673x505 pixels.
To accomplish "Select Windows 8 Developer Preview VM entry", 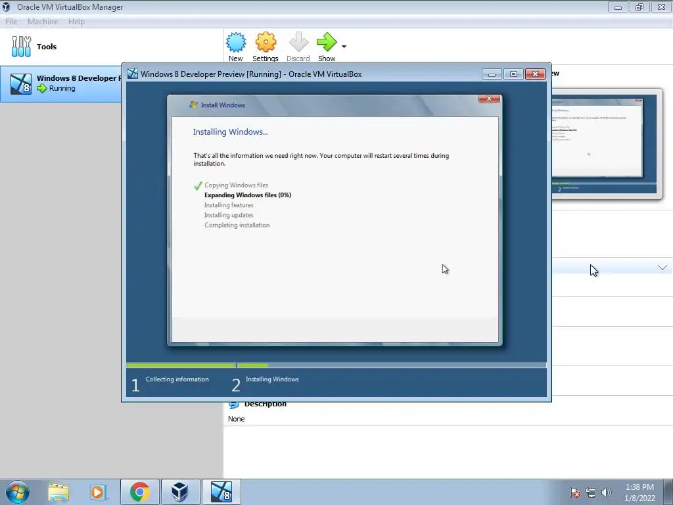I will [x=61, y=84].
